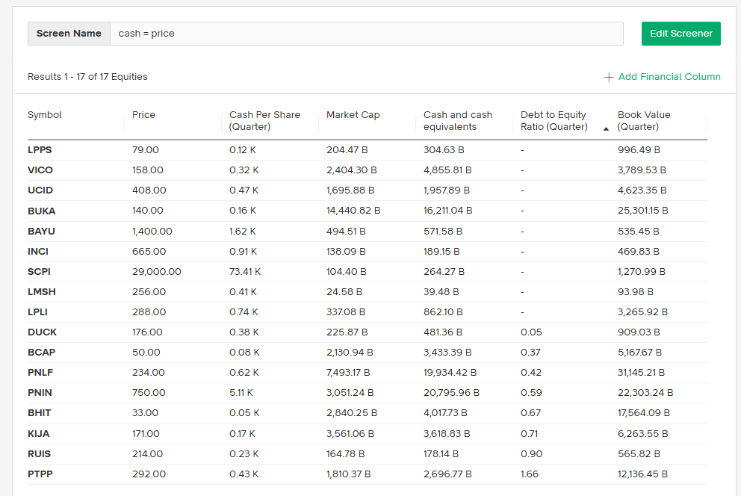Screen dimensions: 741x496
Task: Select DUCK debt to equity 0.05
Action: pyautogui.click(x=531, y=332)
